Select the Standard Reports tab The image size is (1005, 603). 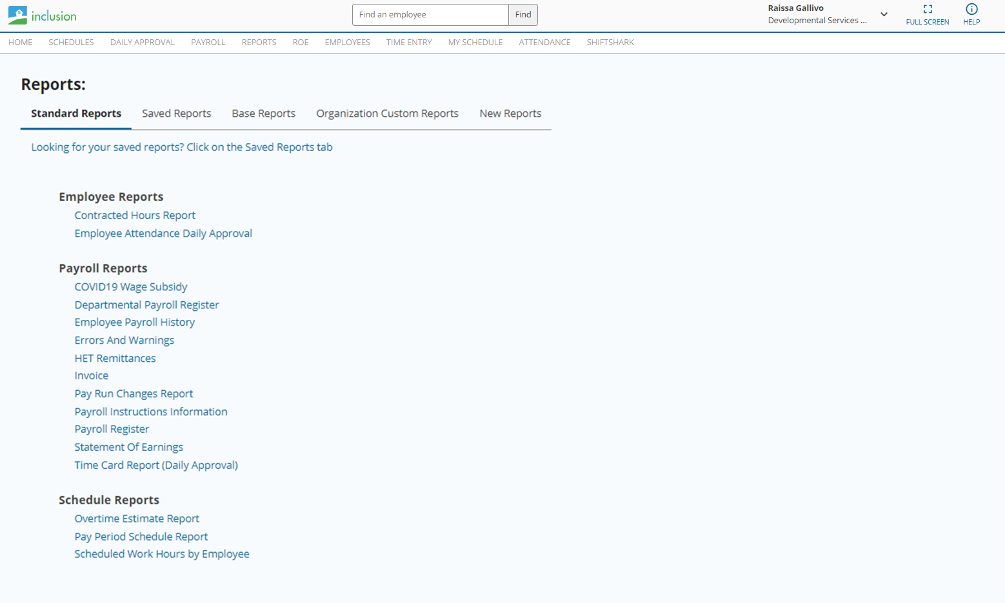point(76,114)
